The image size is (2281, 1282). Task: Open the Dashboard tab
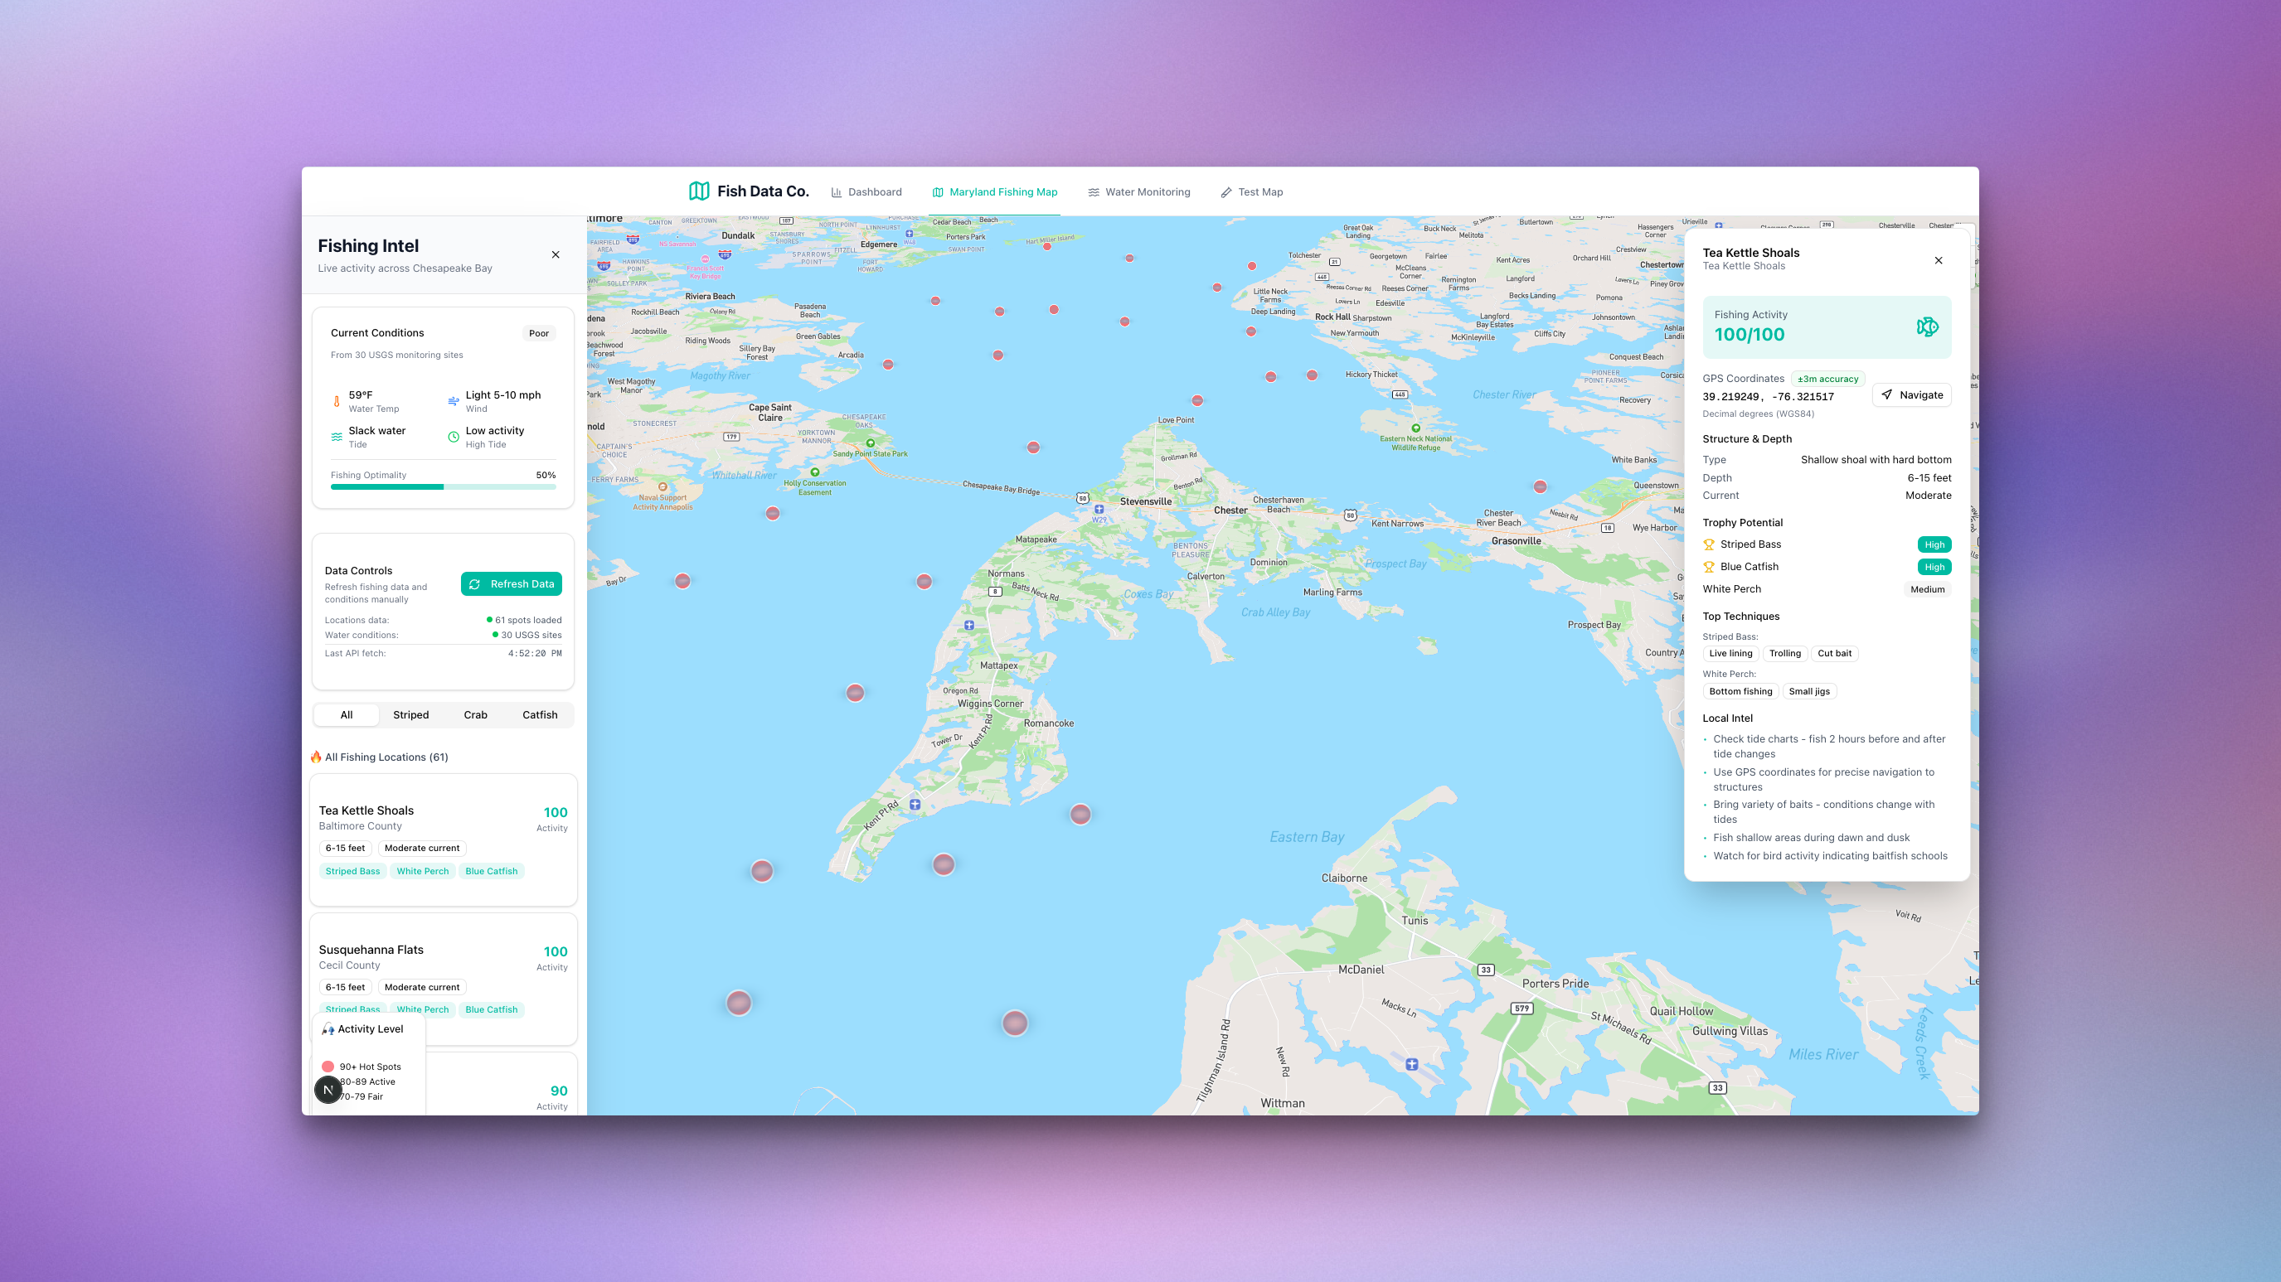866,192
